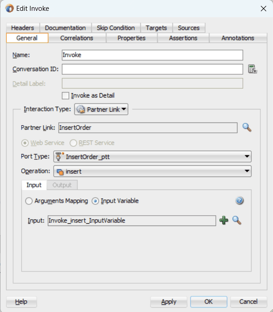Switch to the Headers tab
Image resolution: width=273 pixels, height=312 pixels.
23,28
